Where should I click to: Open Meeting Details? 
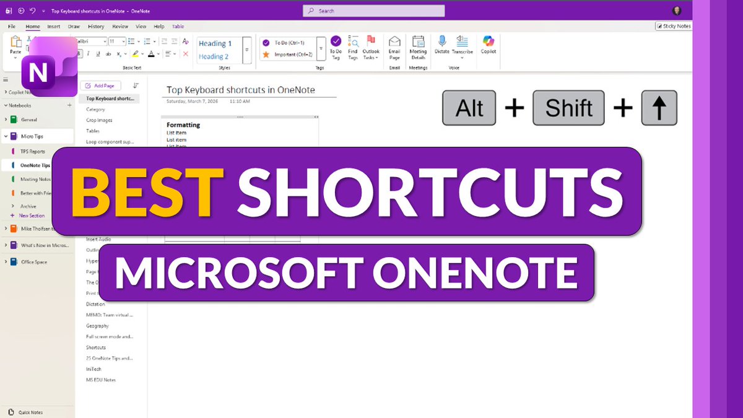click(419, 48)
